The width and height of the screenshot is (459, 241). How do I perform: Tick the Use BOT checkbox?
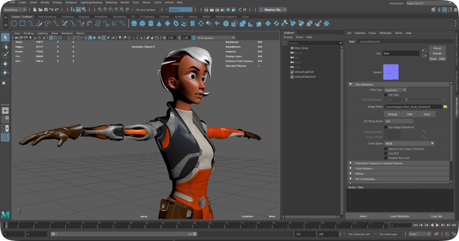(386, 153)
